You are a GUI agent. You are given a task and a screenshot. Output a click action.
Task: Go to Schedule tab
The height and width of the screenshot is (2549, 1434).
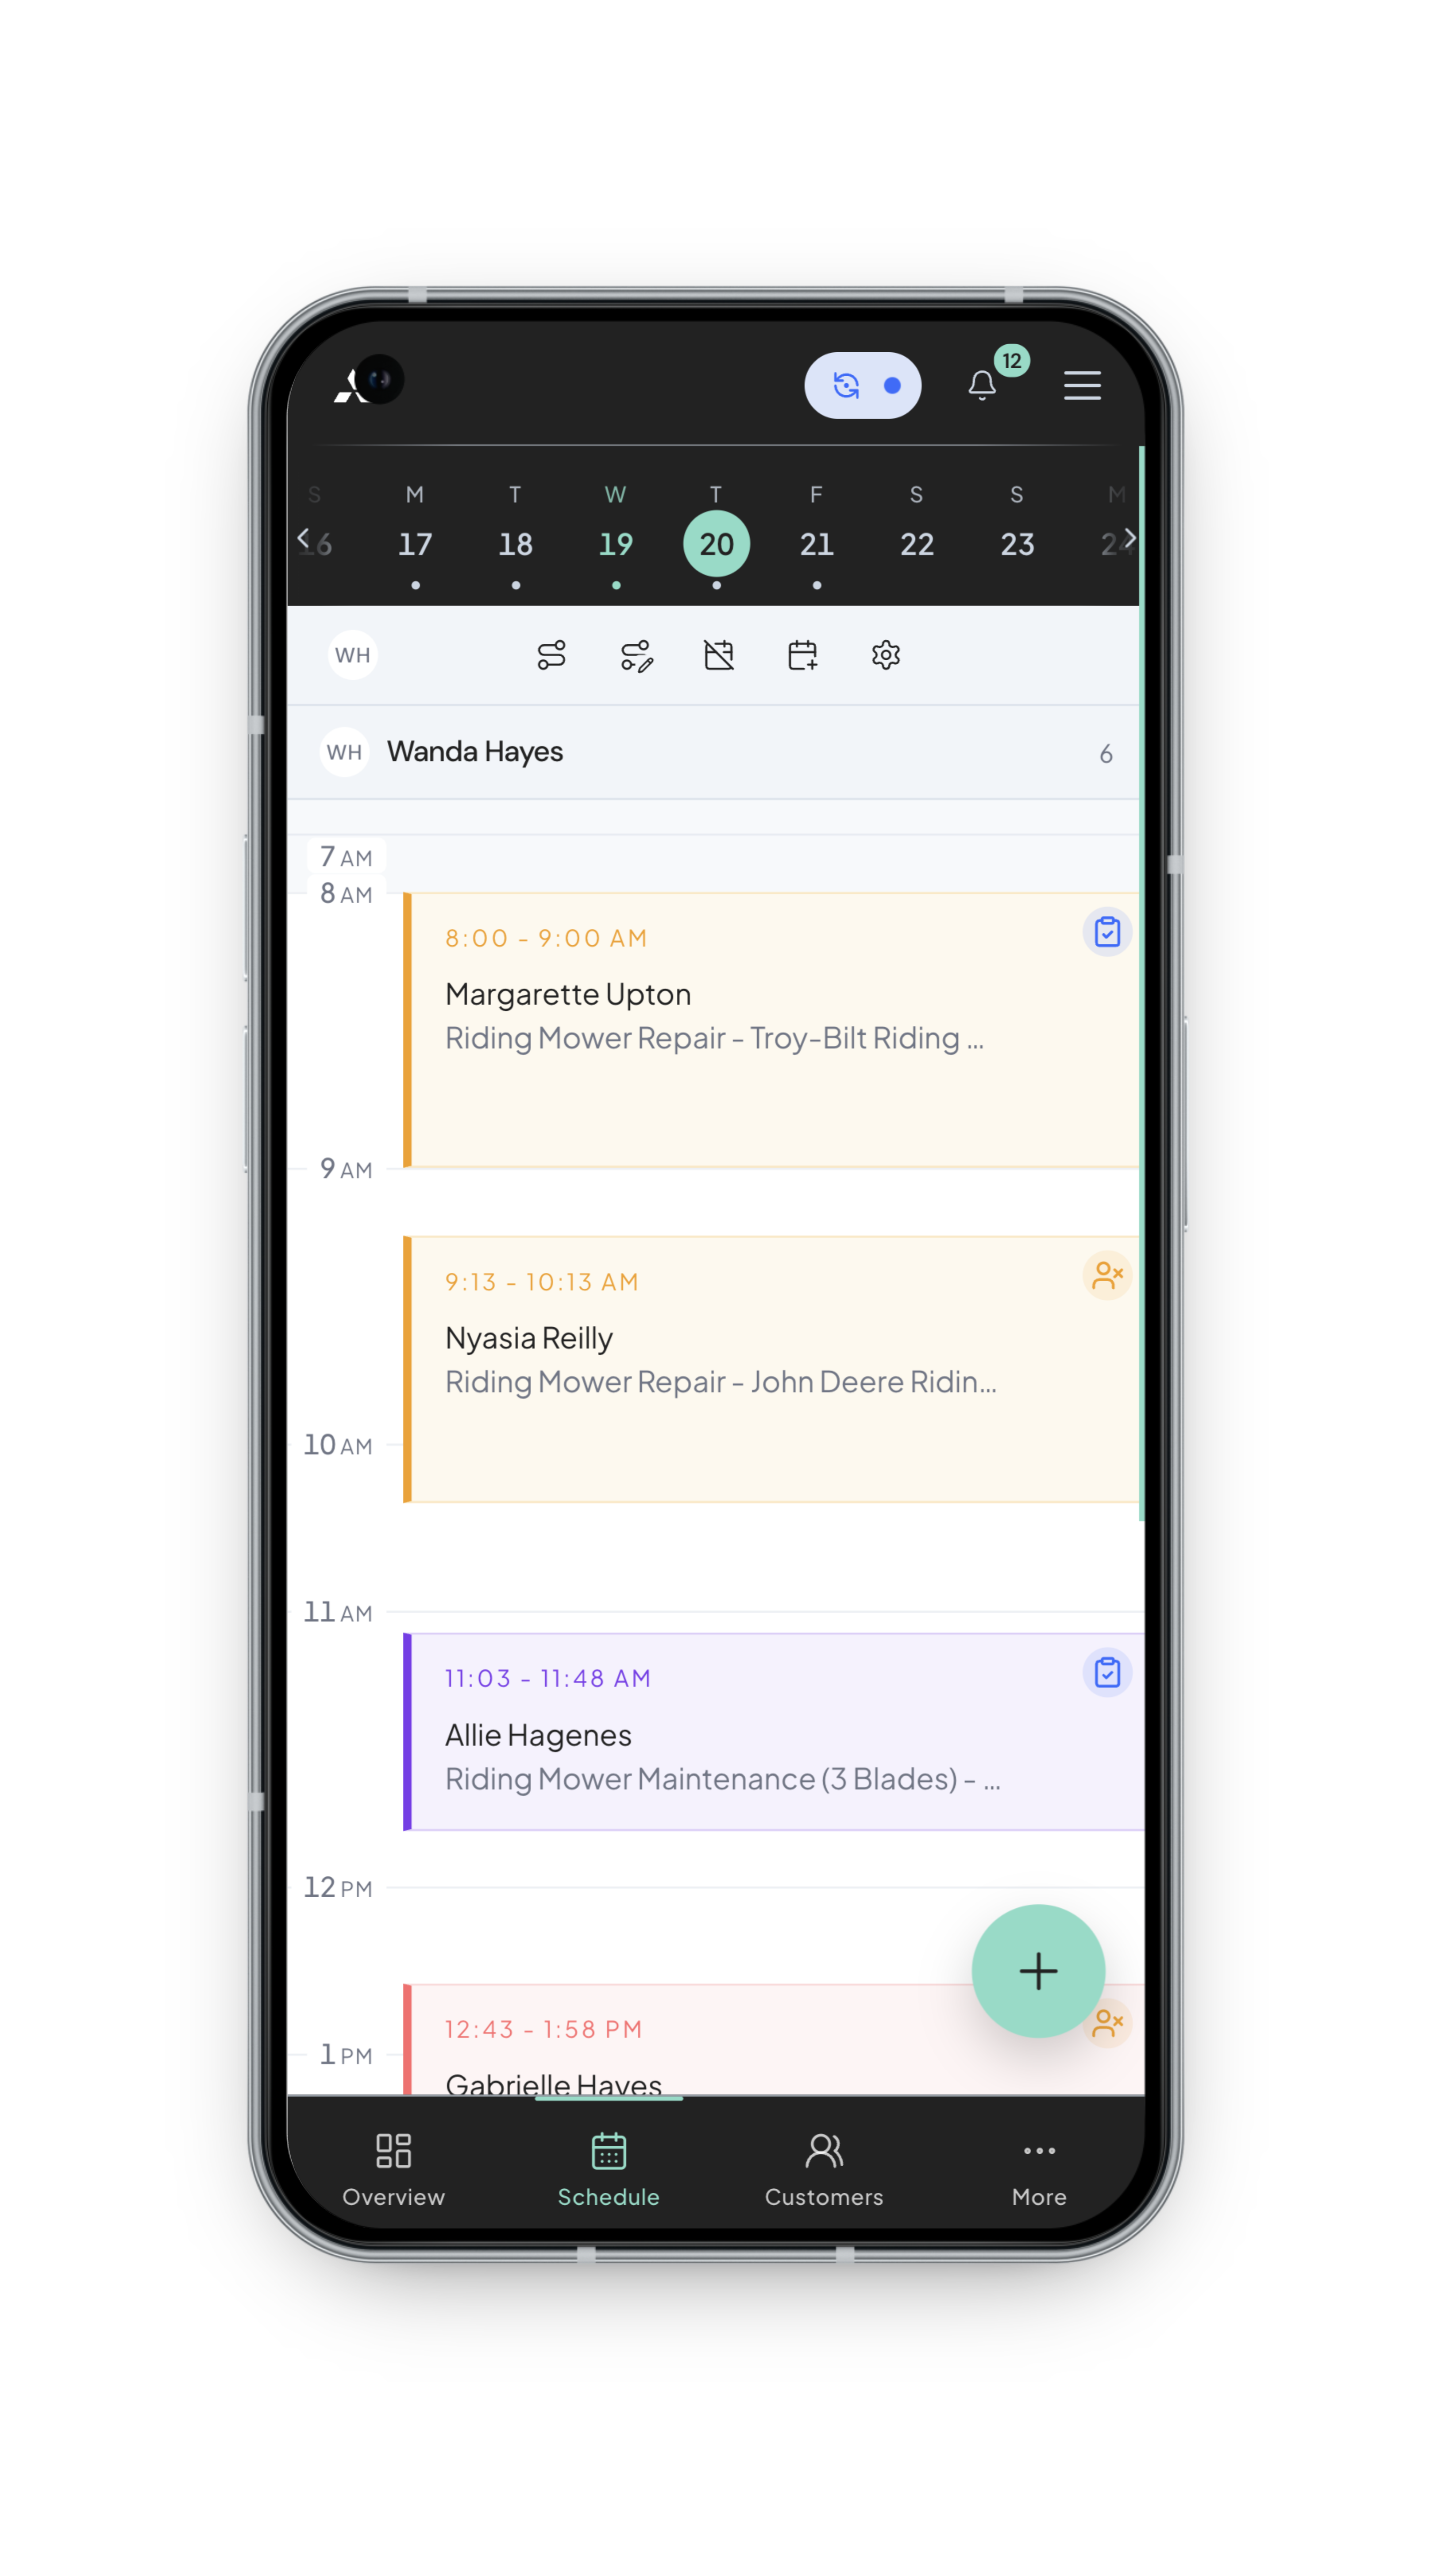[x=609, y=2171]
